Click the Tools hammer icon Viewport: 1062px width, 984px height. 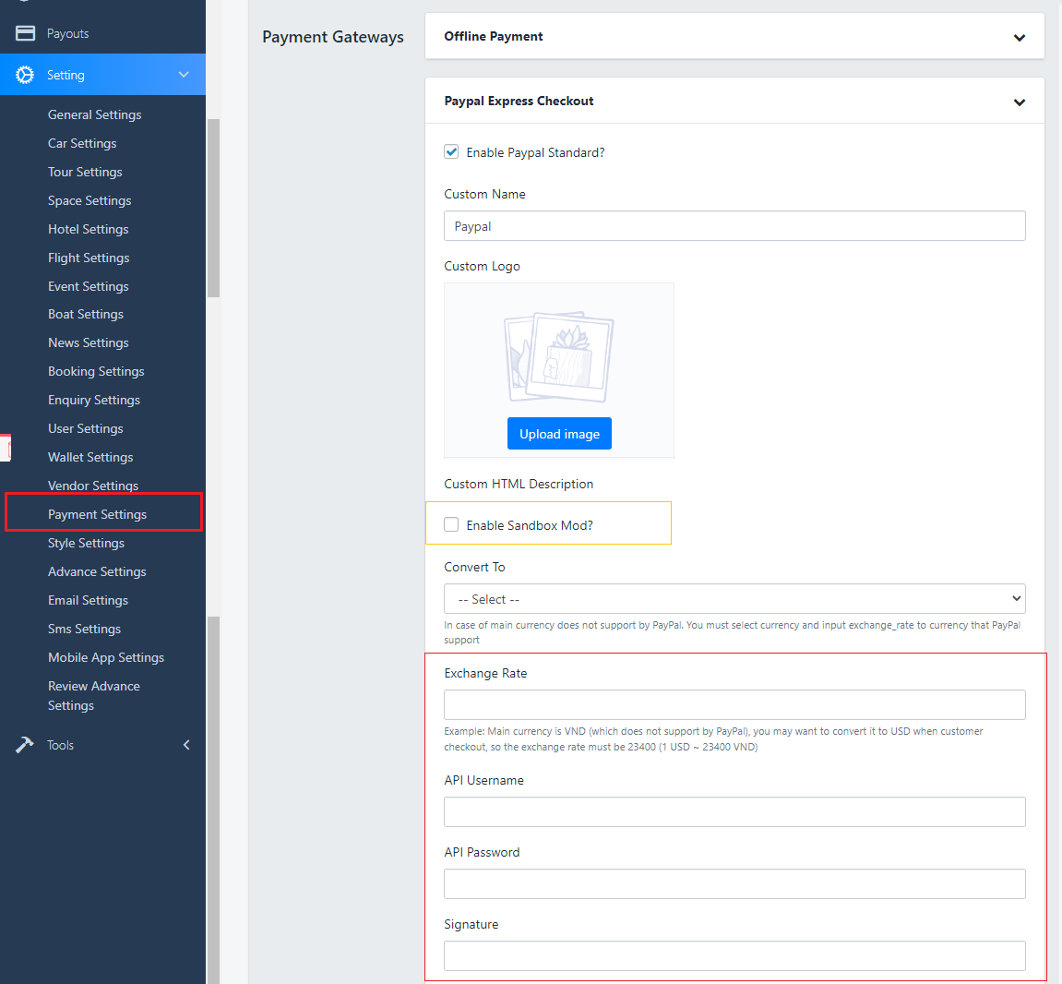click(25, 745)
